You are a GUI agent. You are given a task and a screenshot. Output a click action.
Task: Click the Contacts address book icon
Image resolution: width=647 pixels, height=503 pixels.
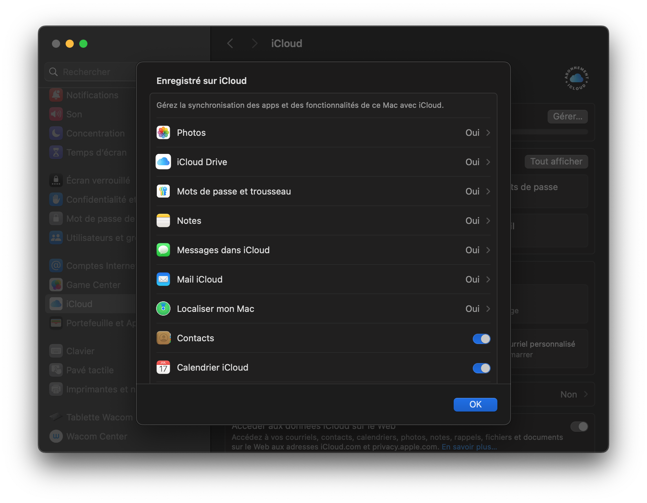[x=163, y=338]
